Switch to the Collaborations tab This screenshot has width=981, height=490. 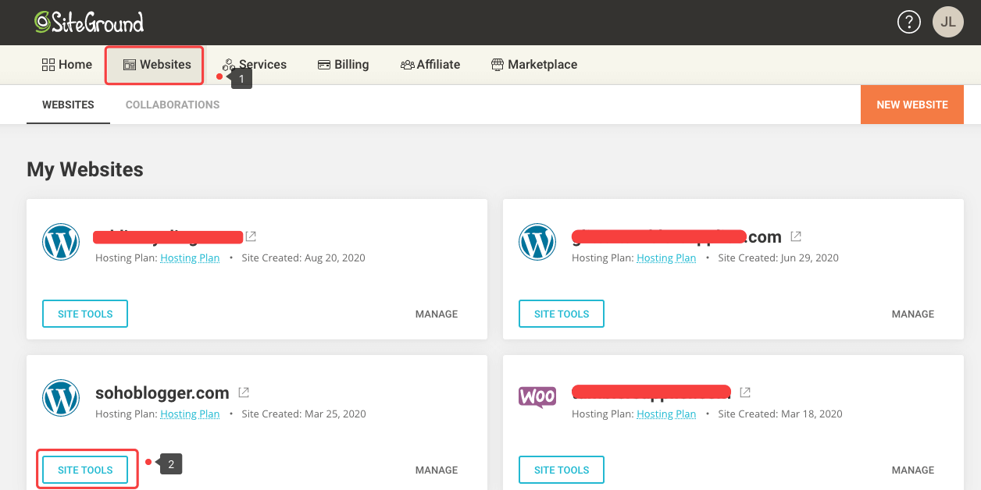(172, 105)
